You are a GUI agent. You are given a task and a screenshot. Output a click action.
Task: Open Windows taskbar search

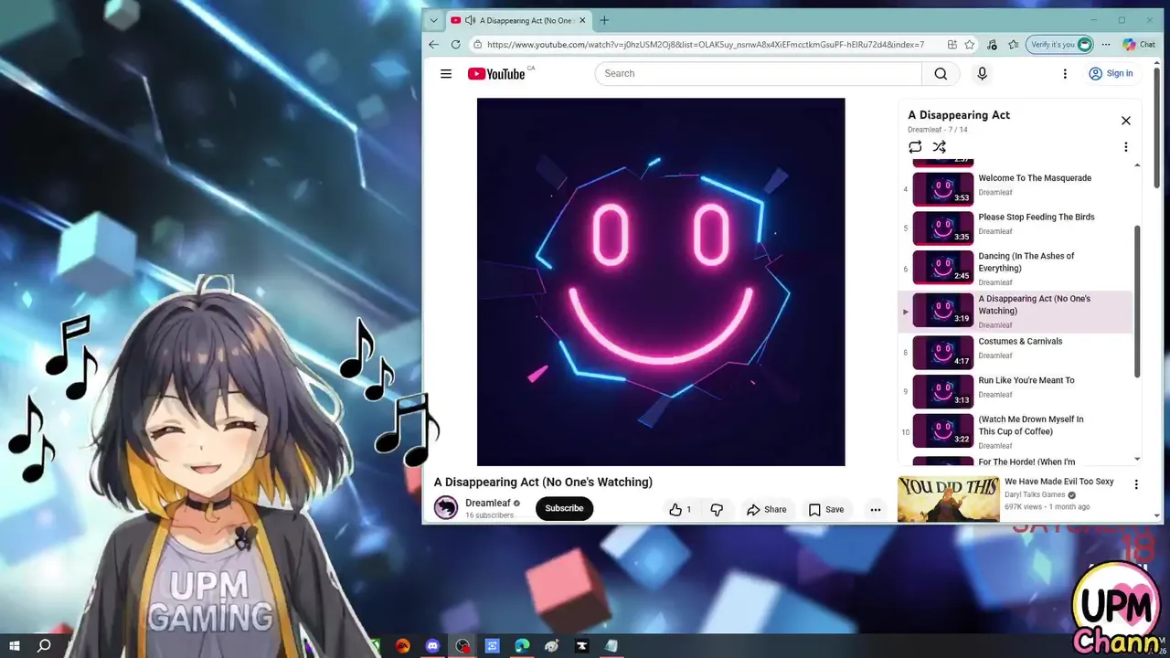pyautogui.click(x=43, y=646)
